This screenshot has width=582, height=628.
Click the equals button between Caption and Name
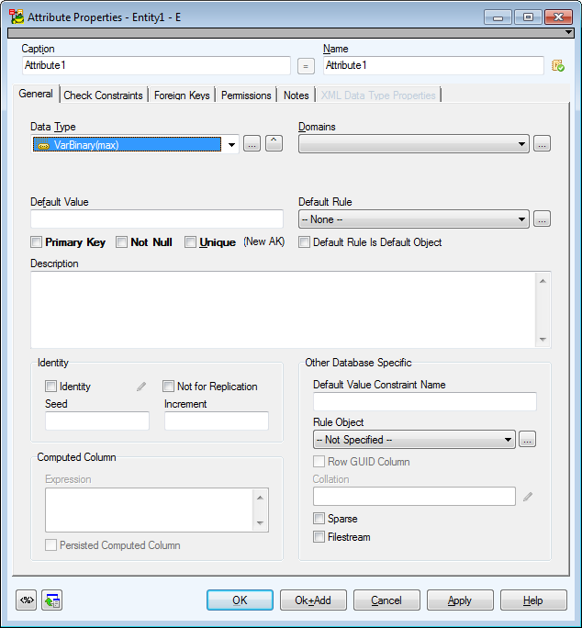tap(306, 66)
